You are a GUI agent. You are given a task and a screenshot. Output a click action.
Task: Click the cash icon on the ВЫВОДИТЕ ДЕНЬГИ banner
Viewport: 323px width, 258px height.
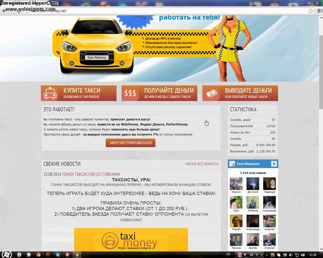pos(211,94)
